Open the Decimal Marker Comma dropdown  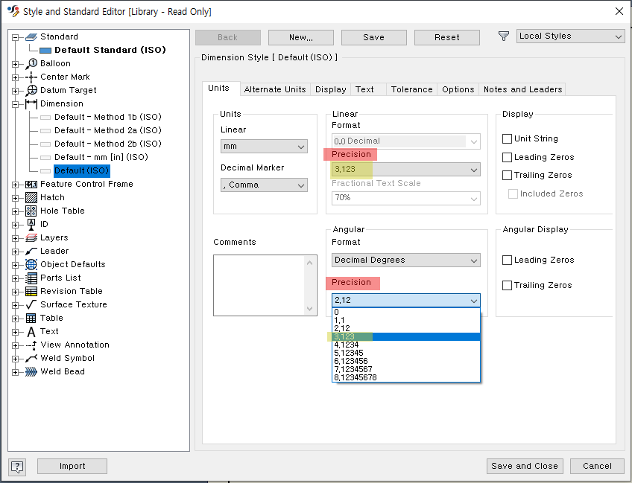pyautogui.click(x=264, y=185)
